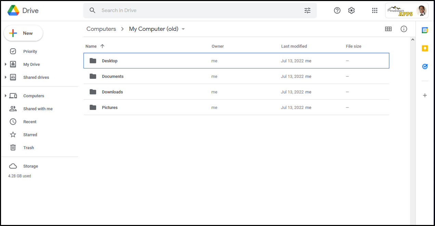The image size is (435, 226).
Task: Open advanced search options filter icon
Action: pyautogui.click(x=307, y=10)
